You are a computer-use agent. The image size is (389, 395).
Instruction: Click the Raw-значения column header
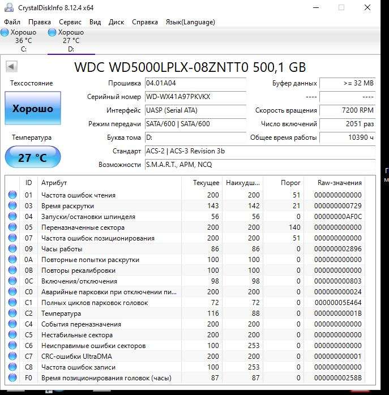(x=334, y=183)
